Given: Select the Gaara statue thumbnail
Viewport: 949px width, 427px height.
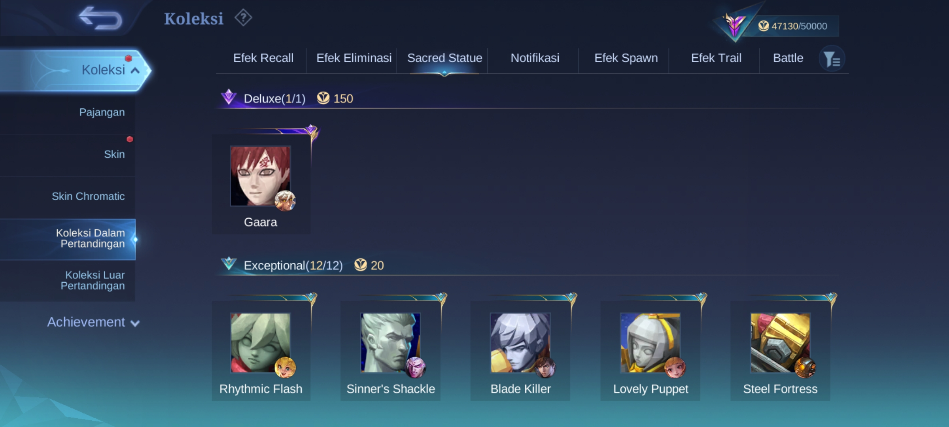Looking at the screenshot, I should pos(261,176).
